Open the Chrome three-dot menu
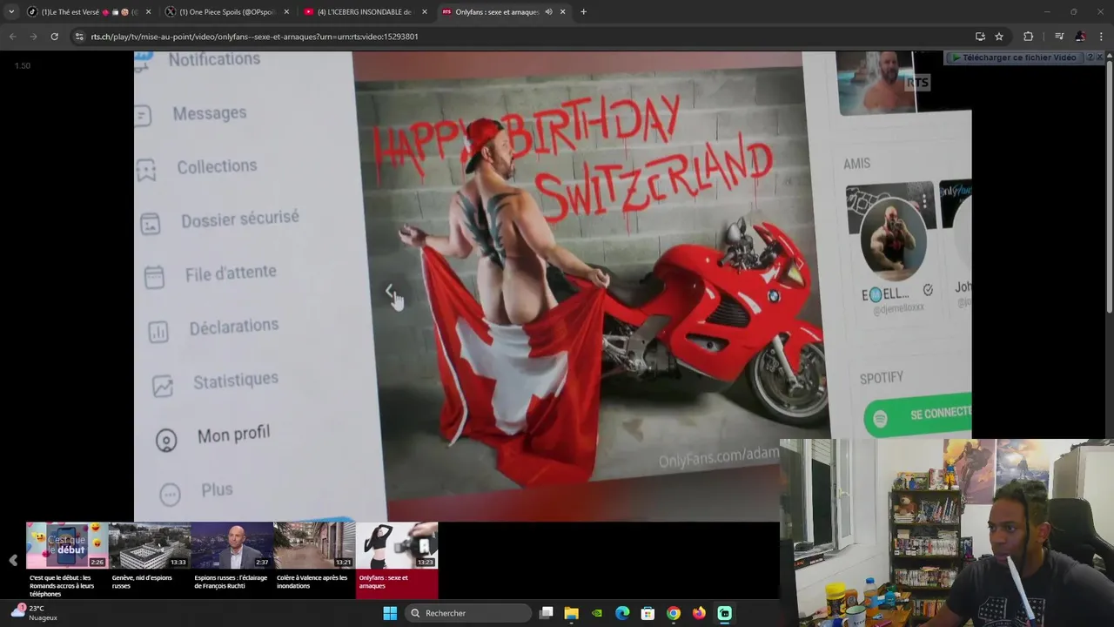 coord(1101,37)
